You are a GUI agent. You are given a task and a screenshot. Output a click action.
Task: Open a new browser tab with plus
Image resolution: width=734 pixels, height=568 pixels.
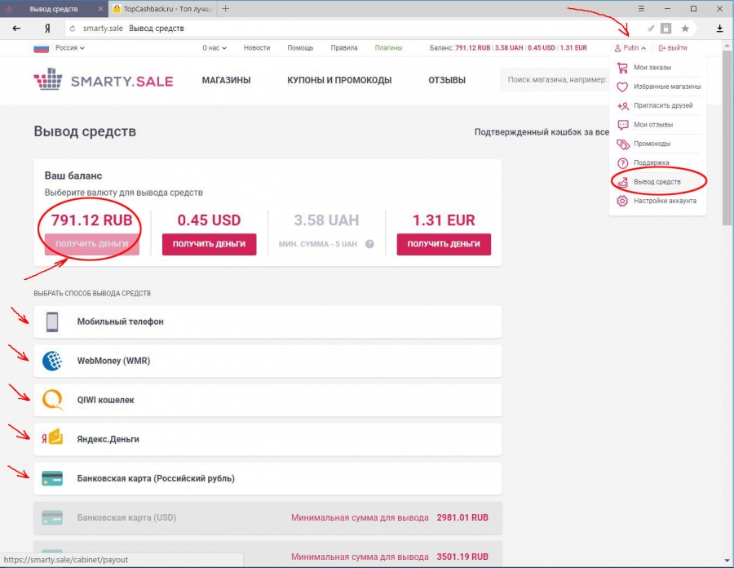pos(226,8)
